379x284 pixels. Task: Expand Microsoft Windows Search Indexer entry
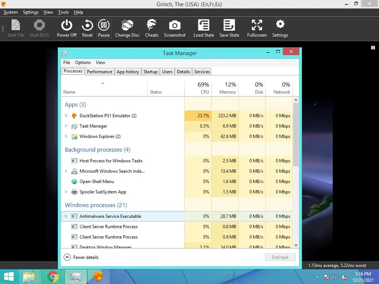66,171
